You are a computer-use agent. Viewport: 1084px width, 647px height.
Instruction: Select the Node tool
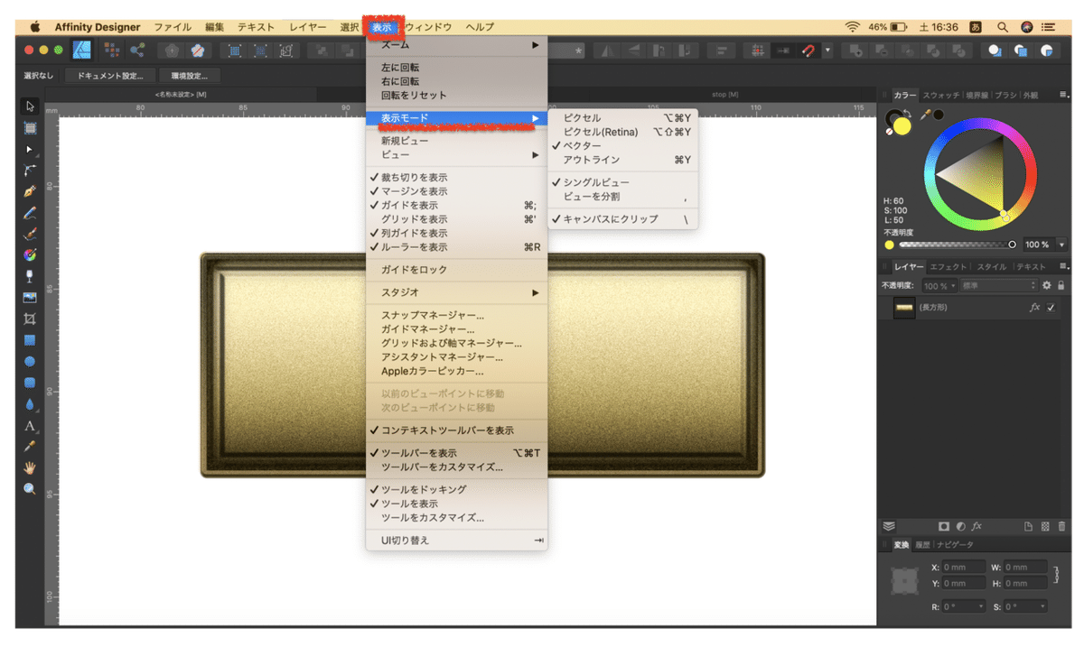click(30, 149)
